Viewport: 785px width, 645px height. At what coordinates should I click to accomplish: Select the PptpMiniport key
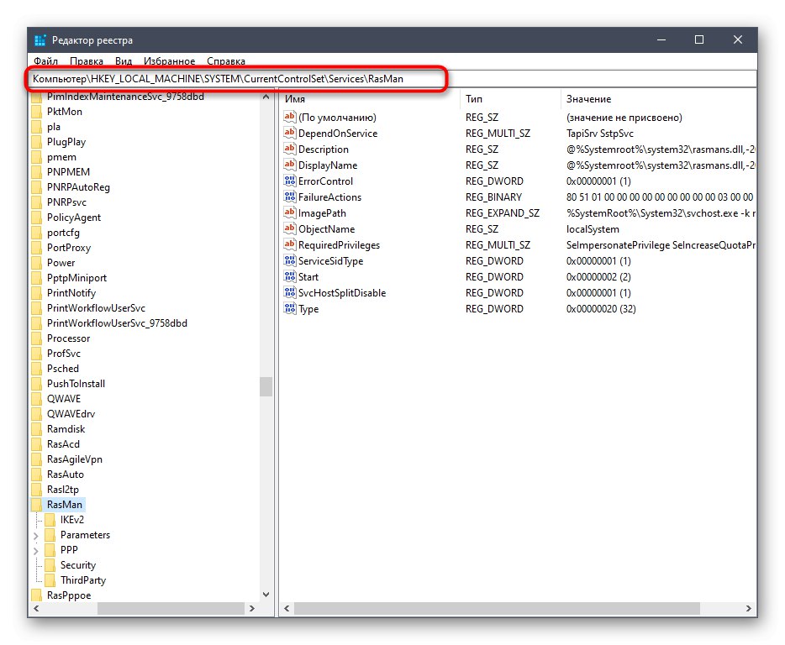pos(77,278)
